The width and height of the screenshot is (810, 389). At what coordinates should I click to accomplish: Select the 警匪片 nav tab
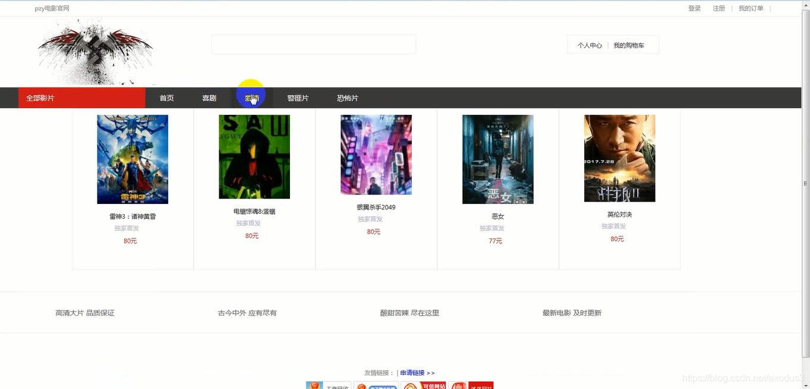point(298,98)
